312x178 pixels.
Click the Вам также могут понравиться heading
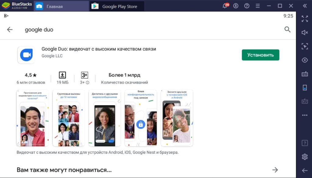click(64, 170)
